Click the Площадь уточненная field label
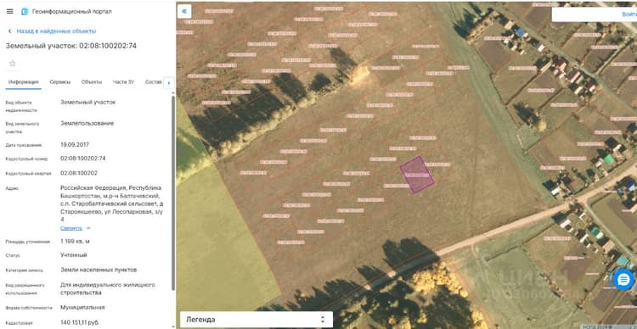The image size is (637, 329). click(28, 242)
